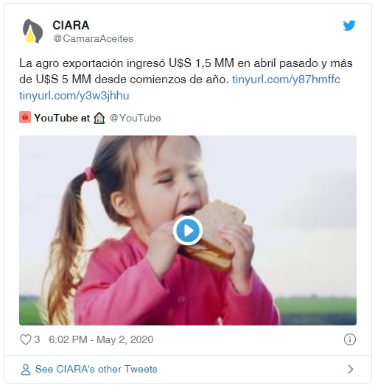
Task: Open the tinyurl.com/y3w3jhhu link
Action: click(74, 96)
